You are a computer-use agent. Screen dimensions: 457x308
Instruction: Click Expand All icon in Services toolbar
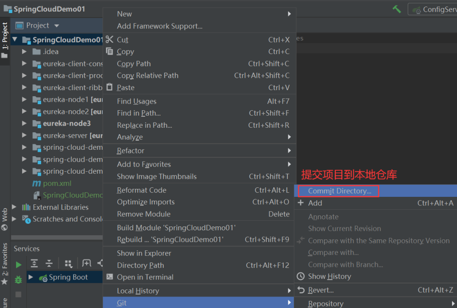35,263
